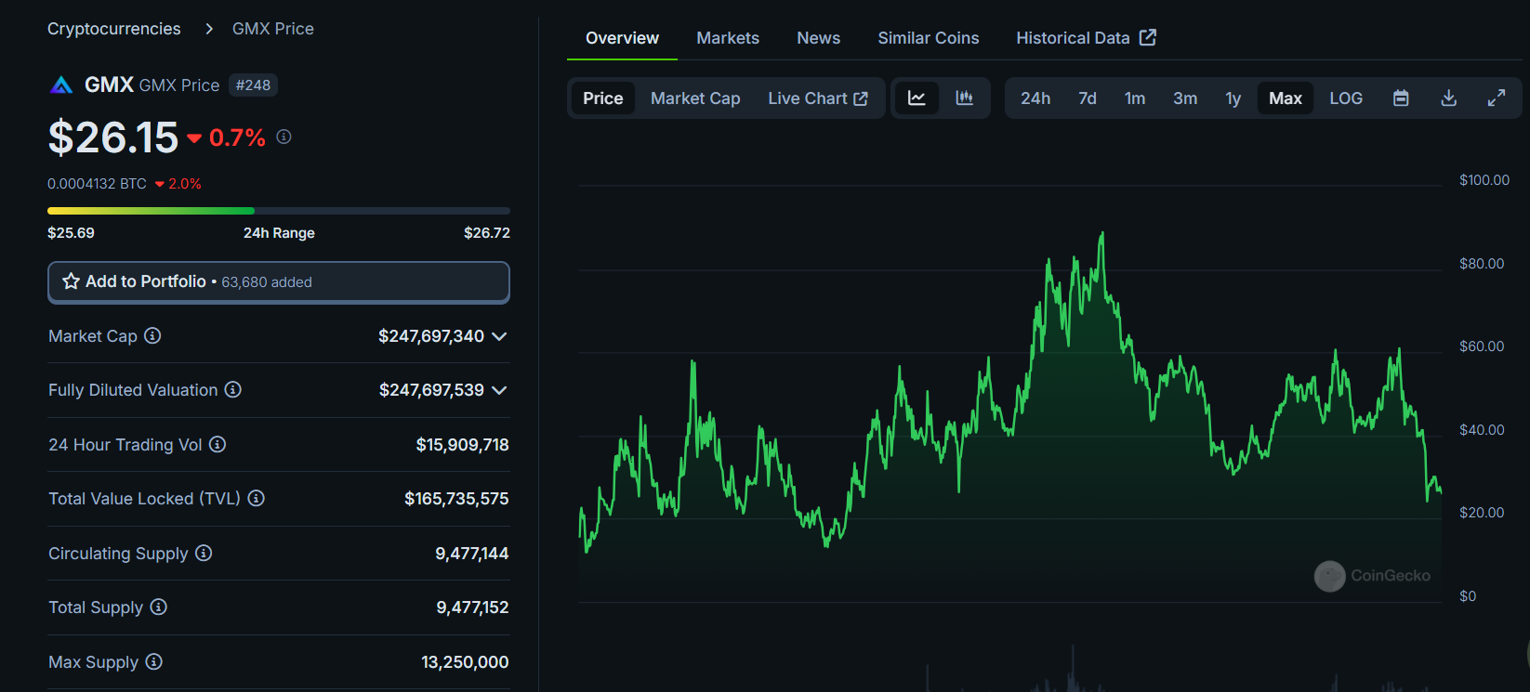The image size is (1530, 692).
Task: Click the 9,477,152 total supply value
Action: 472,607
